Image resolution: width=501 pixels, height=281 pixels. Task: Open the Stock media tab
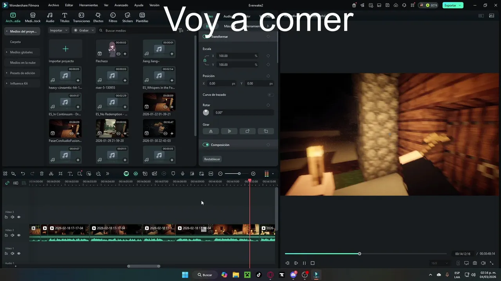click(x=33, y=18)
